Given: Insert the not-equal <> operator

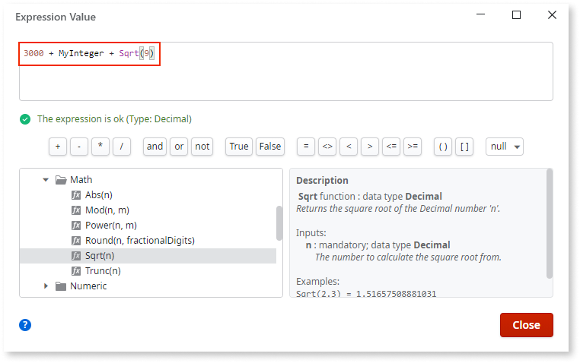Looking at the screenshot, I should click(x=327, y=147).
